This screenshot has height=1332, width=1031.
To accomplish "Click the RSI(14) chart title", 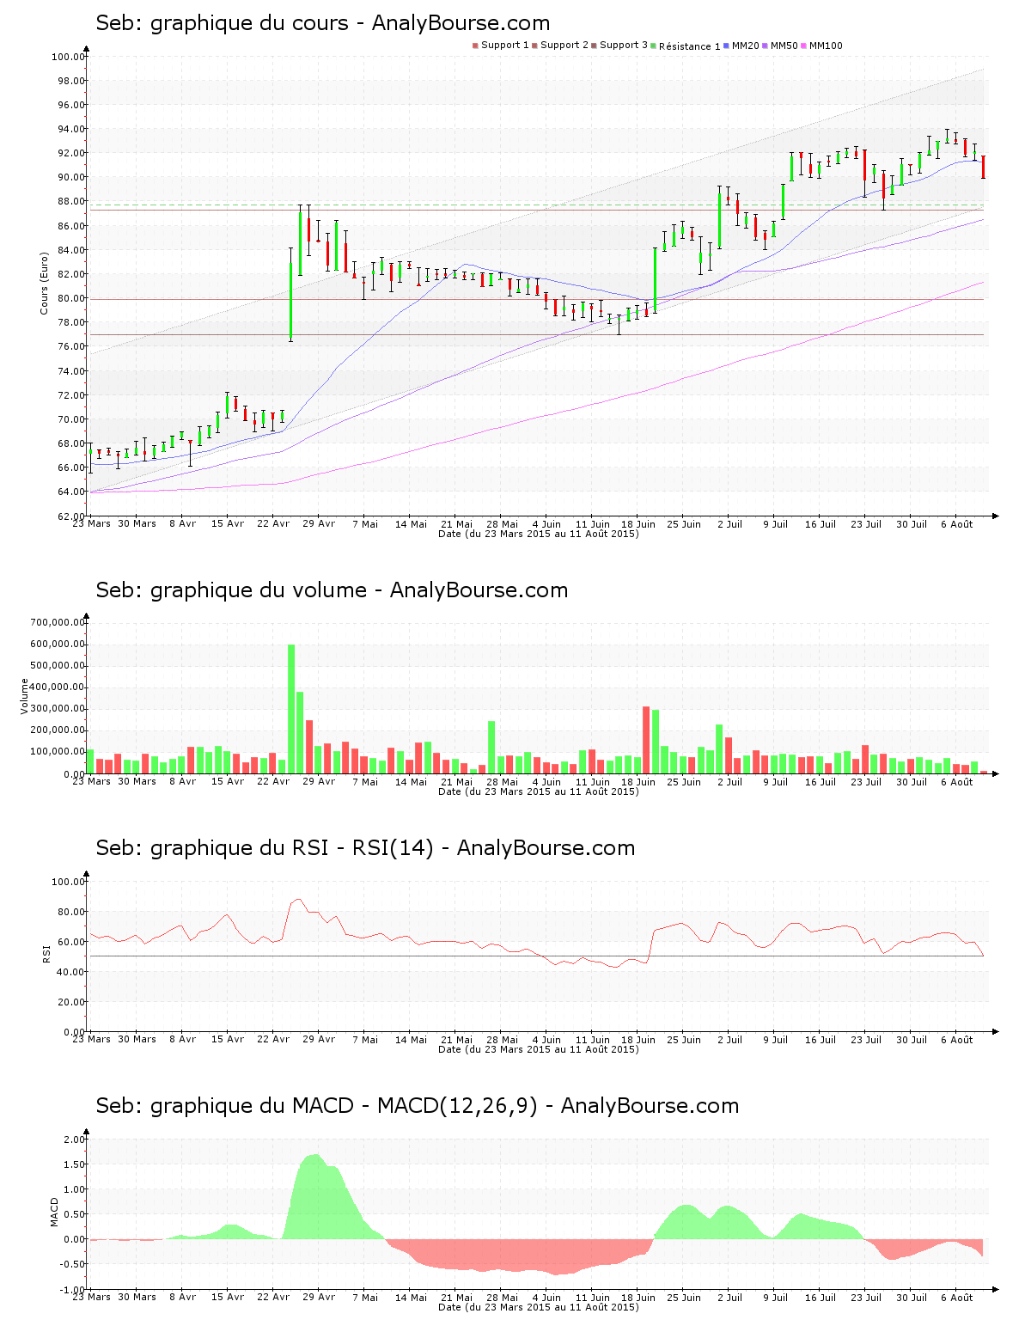I will click(365, 848).
